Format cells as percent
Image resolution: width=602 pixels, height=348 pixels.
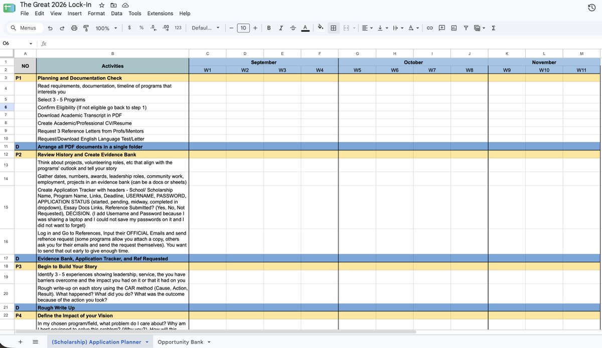tap(141, 28)
